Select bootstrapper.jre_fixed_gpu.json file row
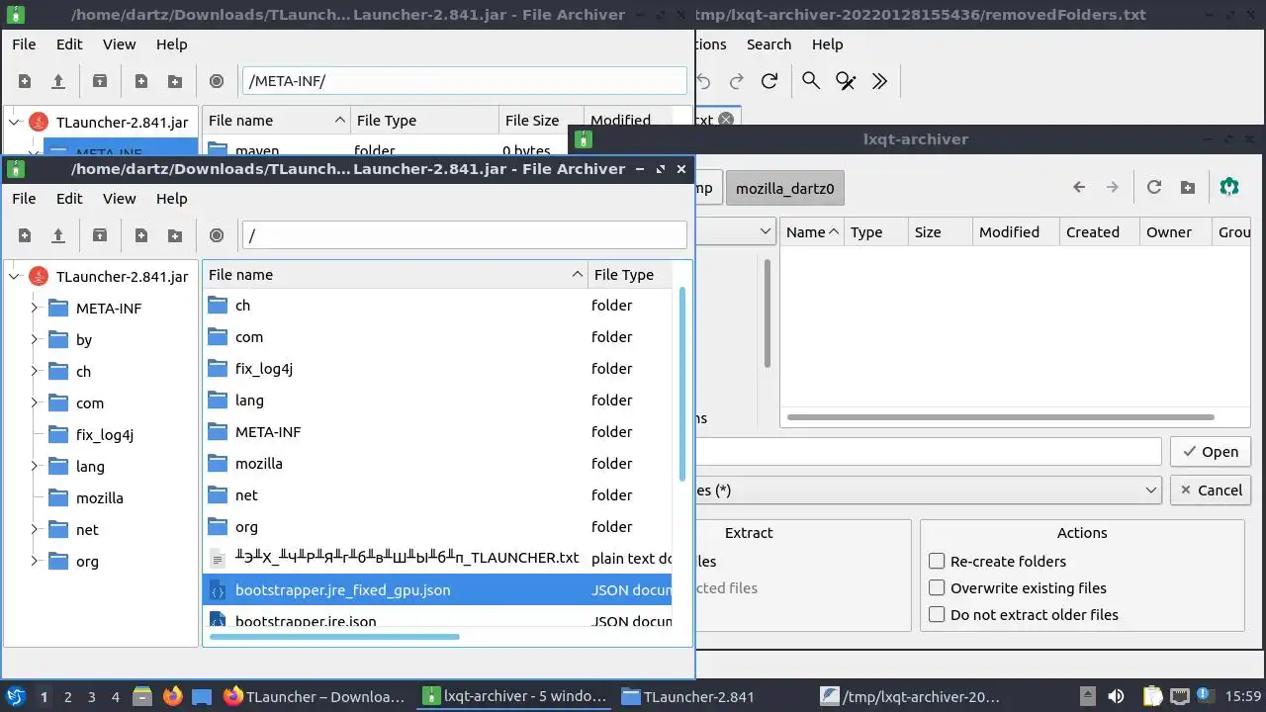Screen dimensions: 1266x712 (437, 590)
